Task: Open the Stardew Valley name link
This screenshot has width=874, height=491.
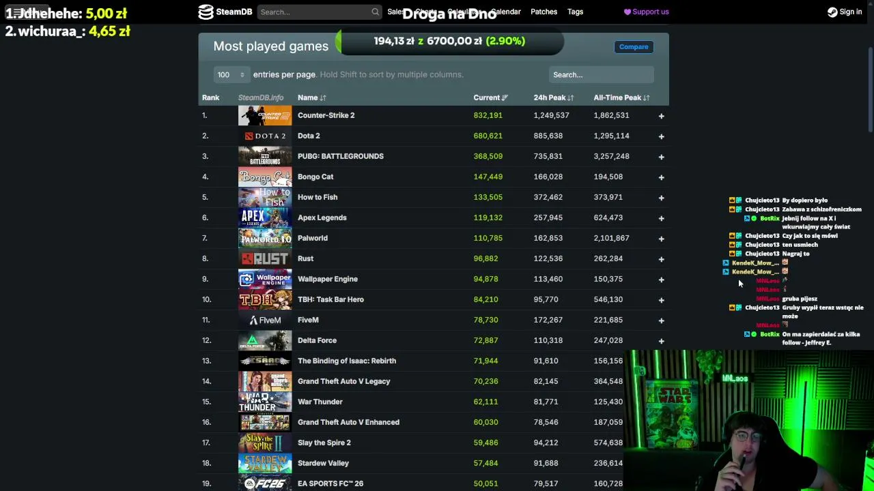Action: tap(323, 463)
